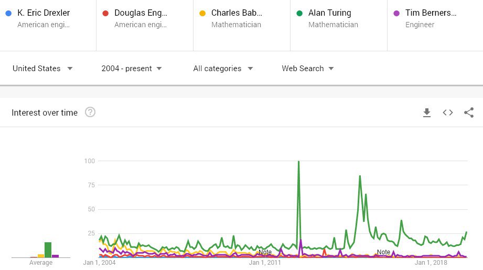Click the Note marker near Jan 1, 2011
This screenshot has height=270, width=483.
click(265, 252)
